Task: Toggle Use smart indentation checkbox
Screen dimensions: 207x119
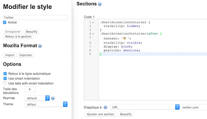Action: [x=5, y=78]
